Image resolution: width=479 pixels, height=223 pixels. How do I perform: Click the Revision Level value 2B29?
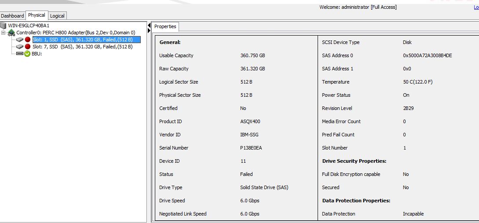(409, 108)
